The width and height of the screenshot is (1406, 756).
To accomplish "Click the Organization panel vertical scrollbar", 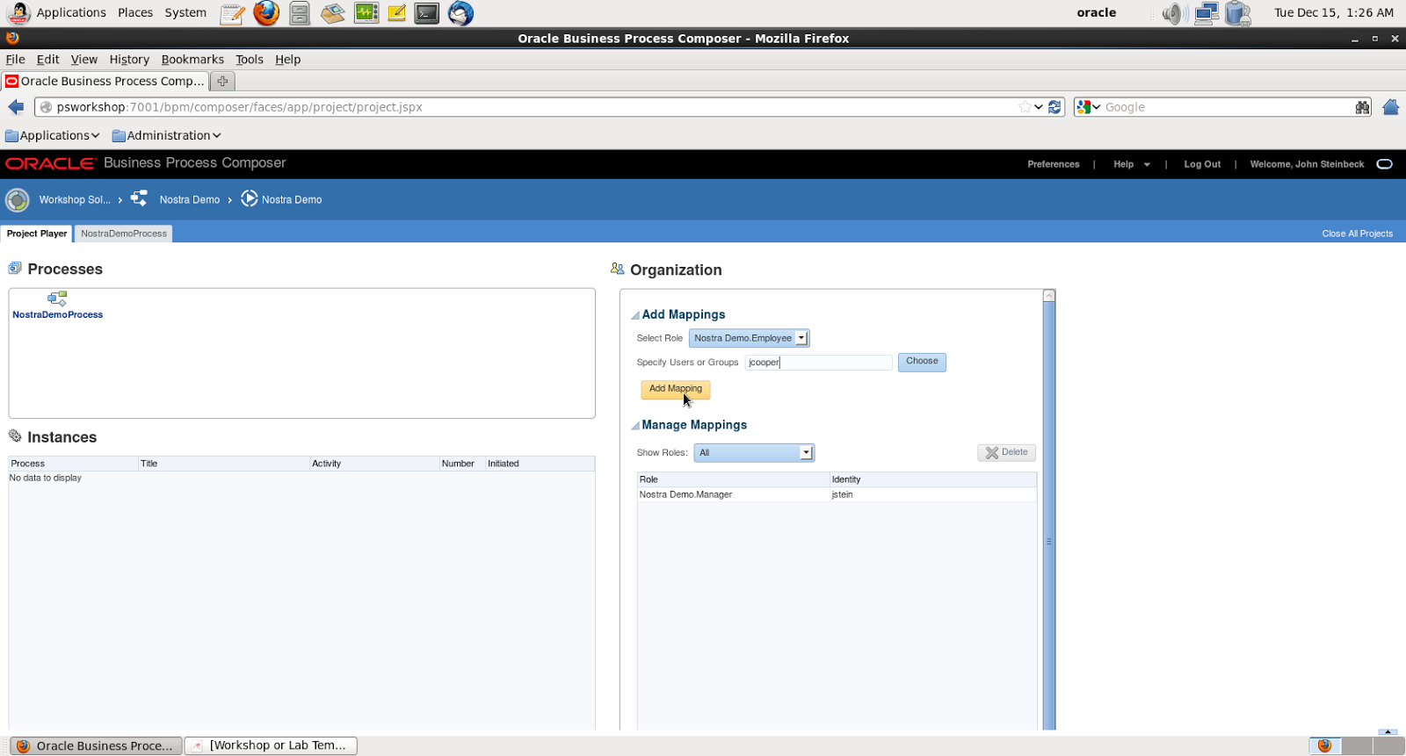I will (x=1048, y=509).
